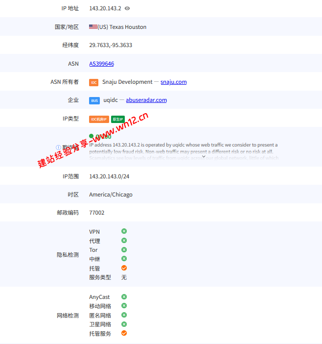
Task: Select the Snaju Development owner name
Action: pos(127,82)
